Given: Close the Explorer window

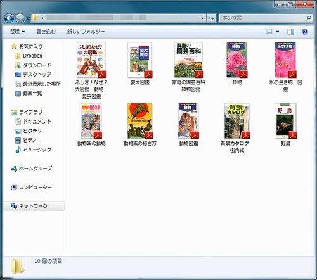Looking at the screenshot, I should [304, 4].
